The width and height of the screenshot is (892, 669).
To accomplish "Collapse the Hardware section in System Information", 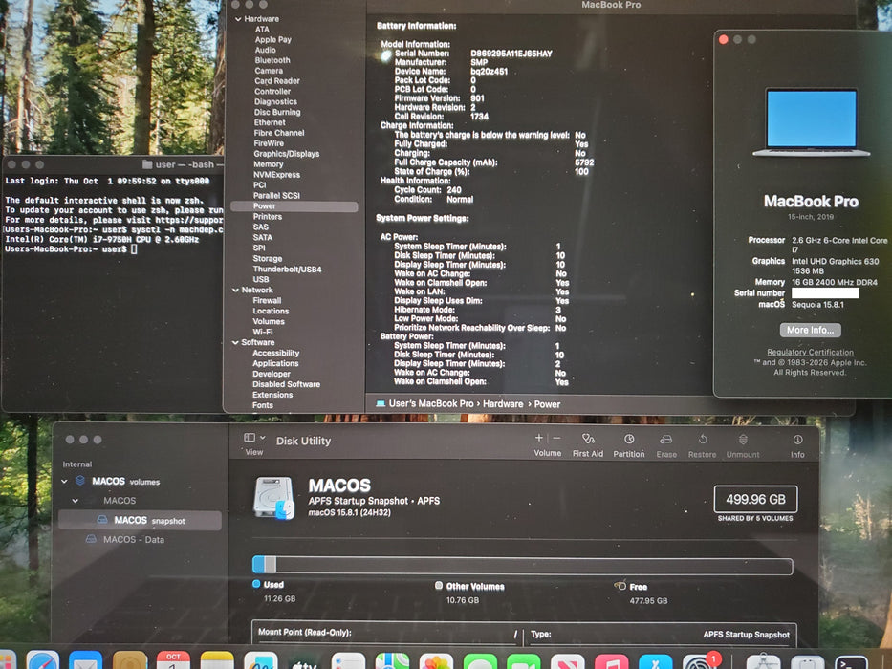I will (x=238, y=19).
